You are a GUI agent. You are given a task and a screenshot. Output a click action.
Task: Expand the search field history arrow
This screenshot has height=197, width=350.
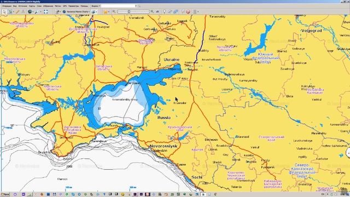(136, 6)
